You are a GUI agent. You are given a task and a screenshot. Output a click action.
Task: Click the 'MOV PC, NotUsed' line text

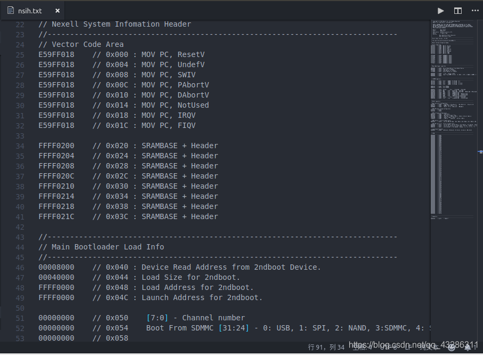click(x=175, y=106)
